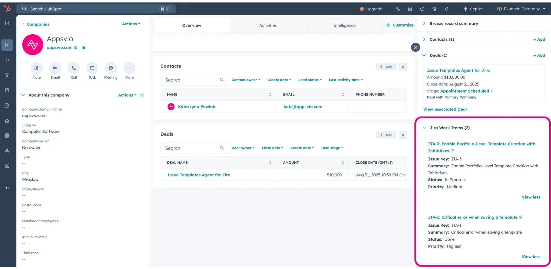Open the Commerce storefront sidebar icon

[x=7, y=90]
